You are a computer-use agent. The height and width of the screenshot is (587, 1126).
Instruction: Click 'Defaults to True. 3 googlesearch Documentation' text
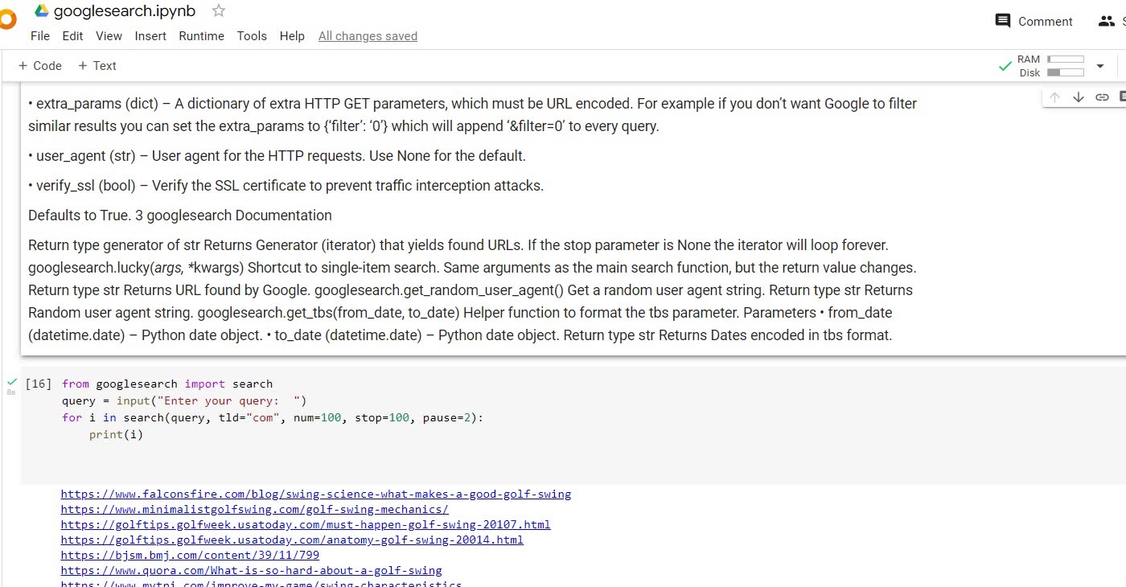(180, 216)
